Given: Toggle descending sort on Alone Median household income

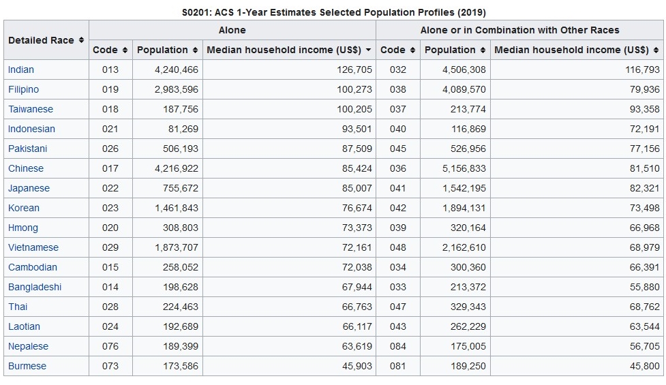Looking at the screenshot, I should [x=368, y=50].
